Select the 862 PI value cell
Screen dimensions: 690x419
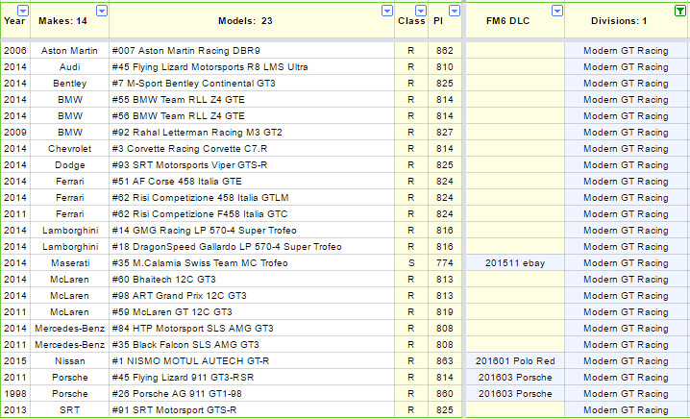445,51
